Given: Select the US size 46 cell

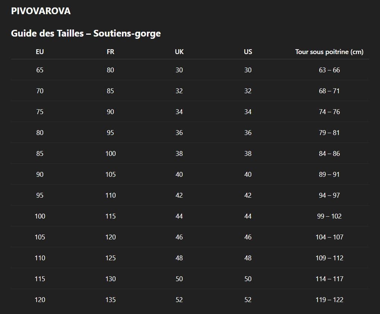Looking at the screenshot, I should [248, 237].
